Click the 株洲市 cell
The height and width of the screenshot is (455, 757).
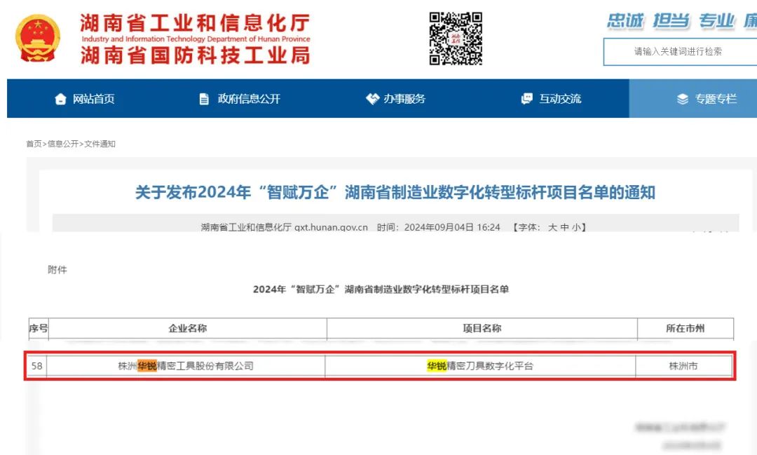point(683,366)
